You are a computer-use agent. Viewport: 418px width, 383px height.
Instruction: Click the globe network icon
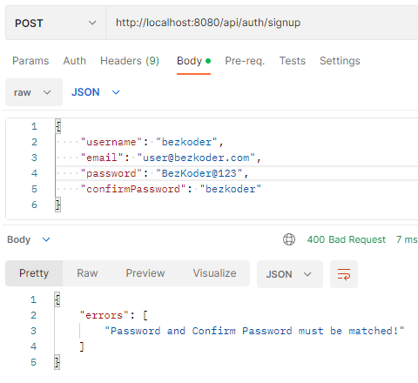pos(289,239)
